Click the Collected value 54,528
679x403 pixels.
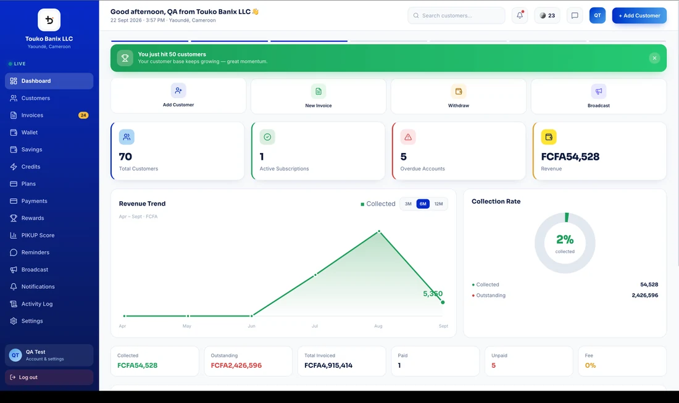point(649,285)
